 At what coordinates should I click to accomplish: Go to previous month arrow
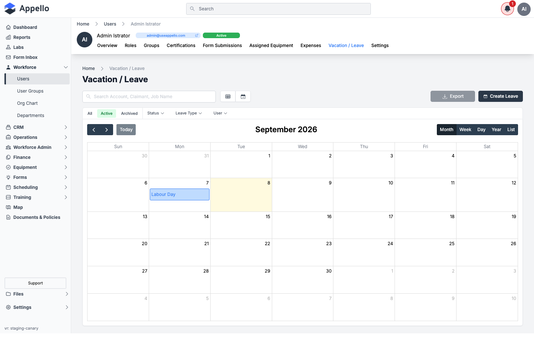[x=94, y=130]
